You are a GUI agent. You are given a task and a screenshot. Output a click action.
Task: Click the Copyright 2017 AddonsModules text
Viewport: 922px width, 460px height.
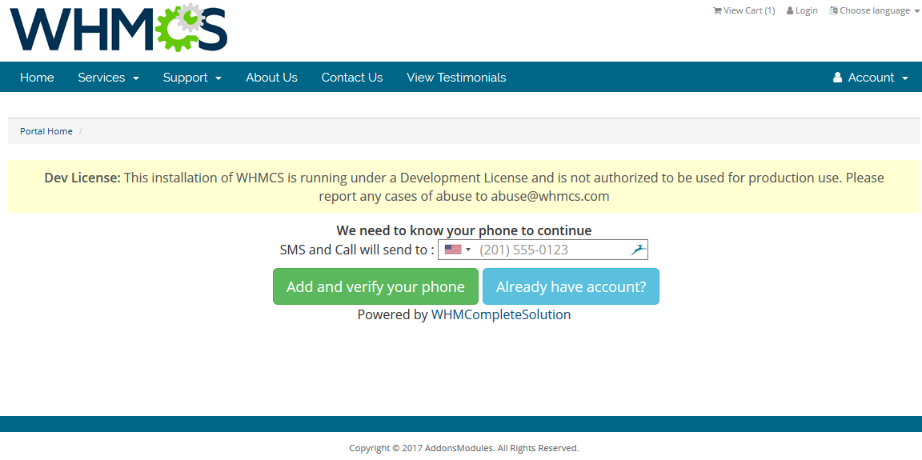[464, 448]
